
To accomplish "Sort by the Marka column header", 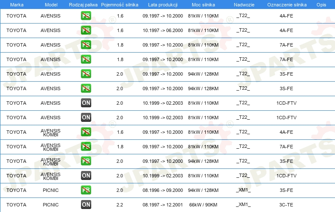I will [x=17, y=5].
